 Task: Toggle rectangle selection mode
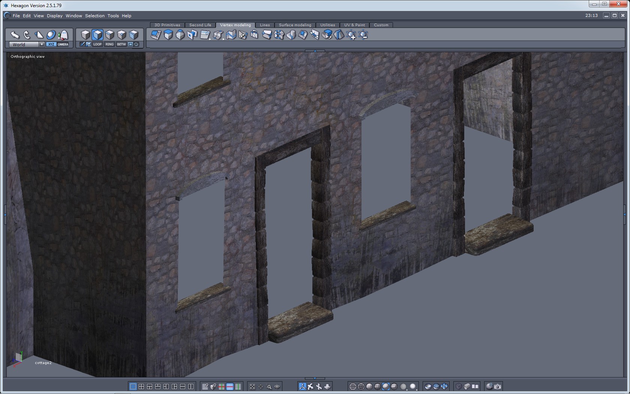click(130, 44)
